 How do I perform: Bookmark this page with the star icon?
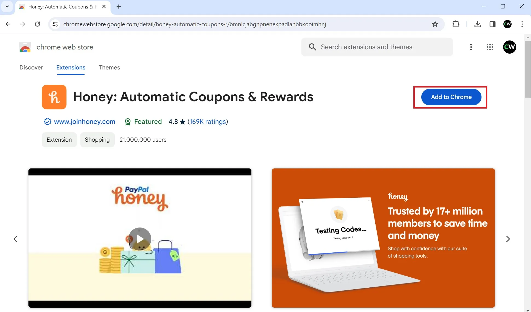tap(435, 24)
